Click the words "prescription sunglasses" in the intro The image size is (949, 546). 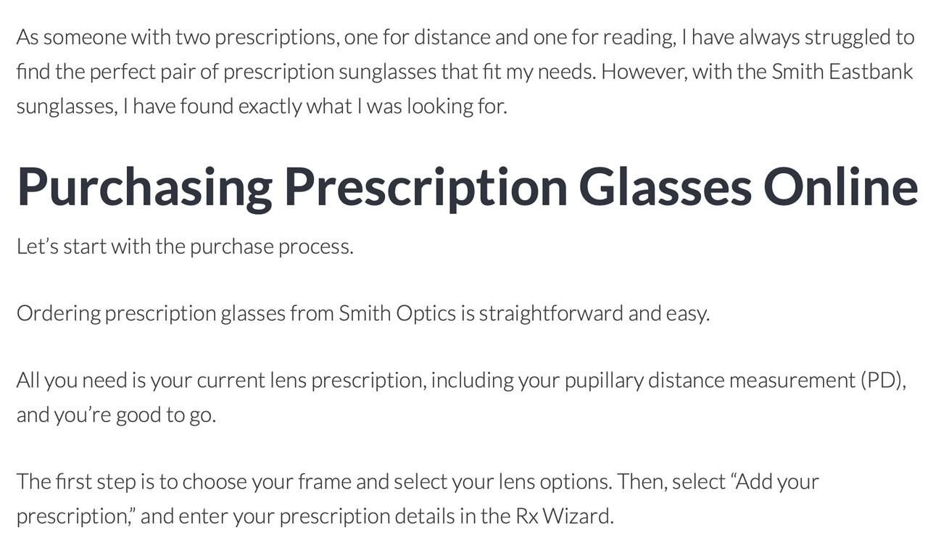[x=329, y=72]
